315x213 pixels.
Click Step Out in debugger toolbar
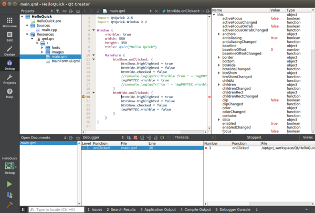click(x=155, y=137)
